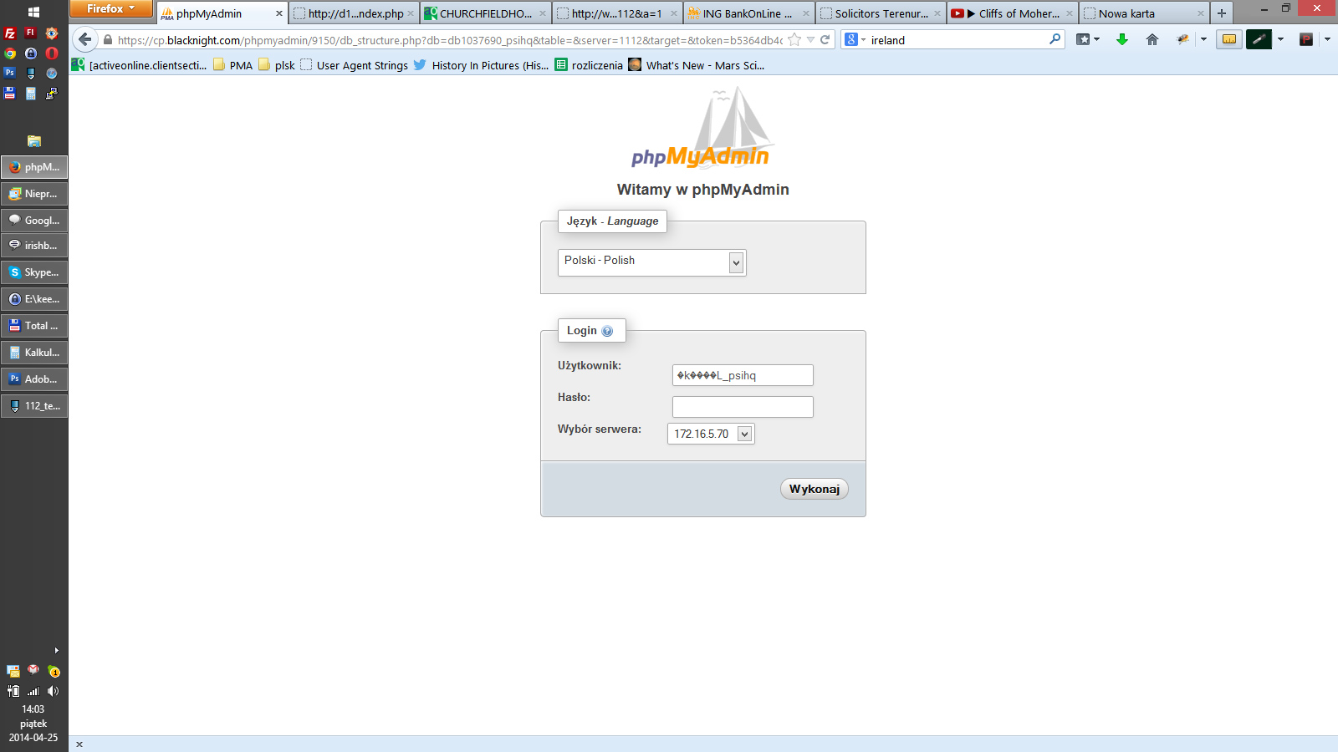Open the volume speaker tray icon
This screenshot has width=1338, height=752.
[54, 691]
